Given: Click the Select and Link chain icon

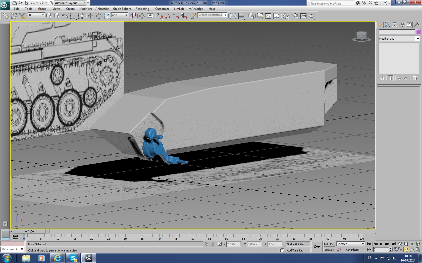Looking at the screenshot, I should coord(6,16).
